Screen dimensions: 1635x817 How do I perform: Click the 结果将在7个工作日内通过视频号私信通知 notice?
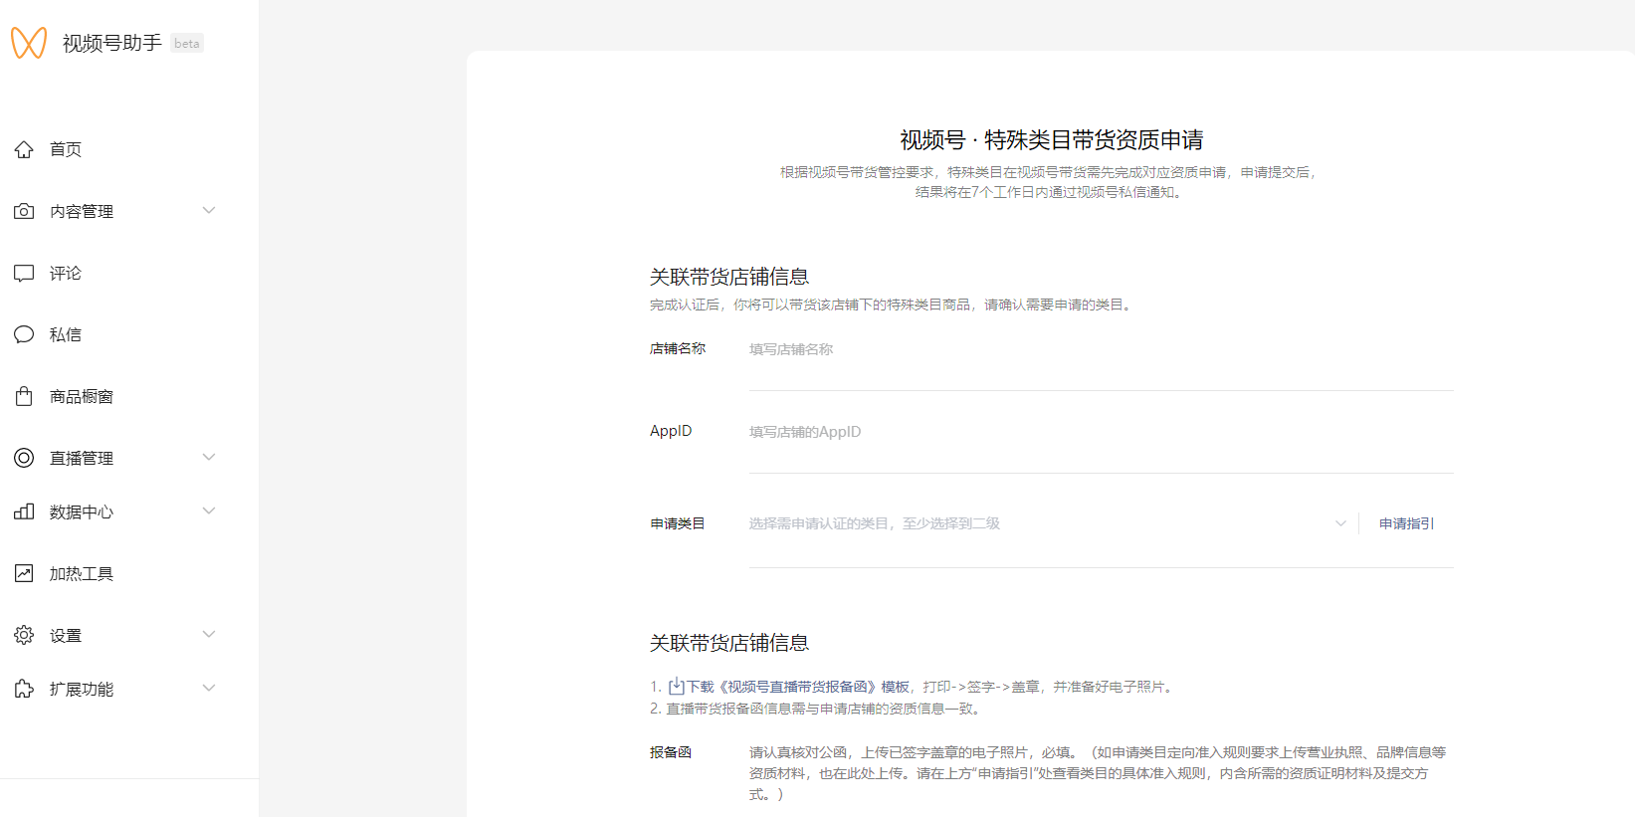click(x=1049, y=192)
